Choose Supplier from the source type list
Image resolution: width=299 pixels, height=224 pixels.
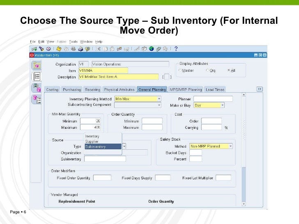[103, 141]
